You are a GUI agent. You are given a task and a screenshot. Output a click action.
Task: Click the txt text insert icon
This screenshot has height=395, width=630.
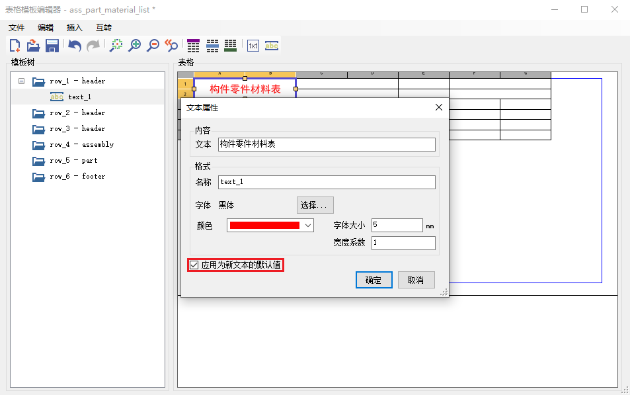[253, 46]
